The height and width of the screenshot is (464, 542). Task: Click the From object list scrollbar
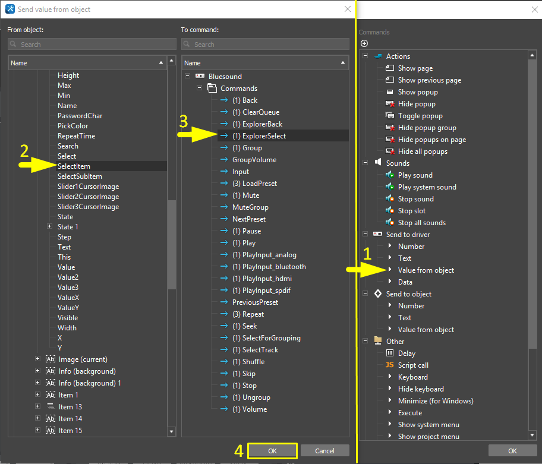[172, 238]
